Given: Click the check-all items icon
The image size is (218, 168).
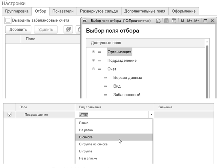Looking at the screenshot, I should (x=68, y=30).
